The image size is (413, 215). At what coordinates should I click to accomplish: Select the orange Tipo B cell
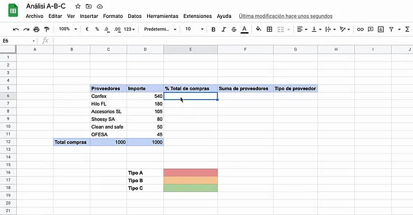191,181
